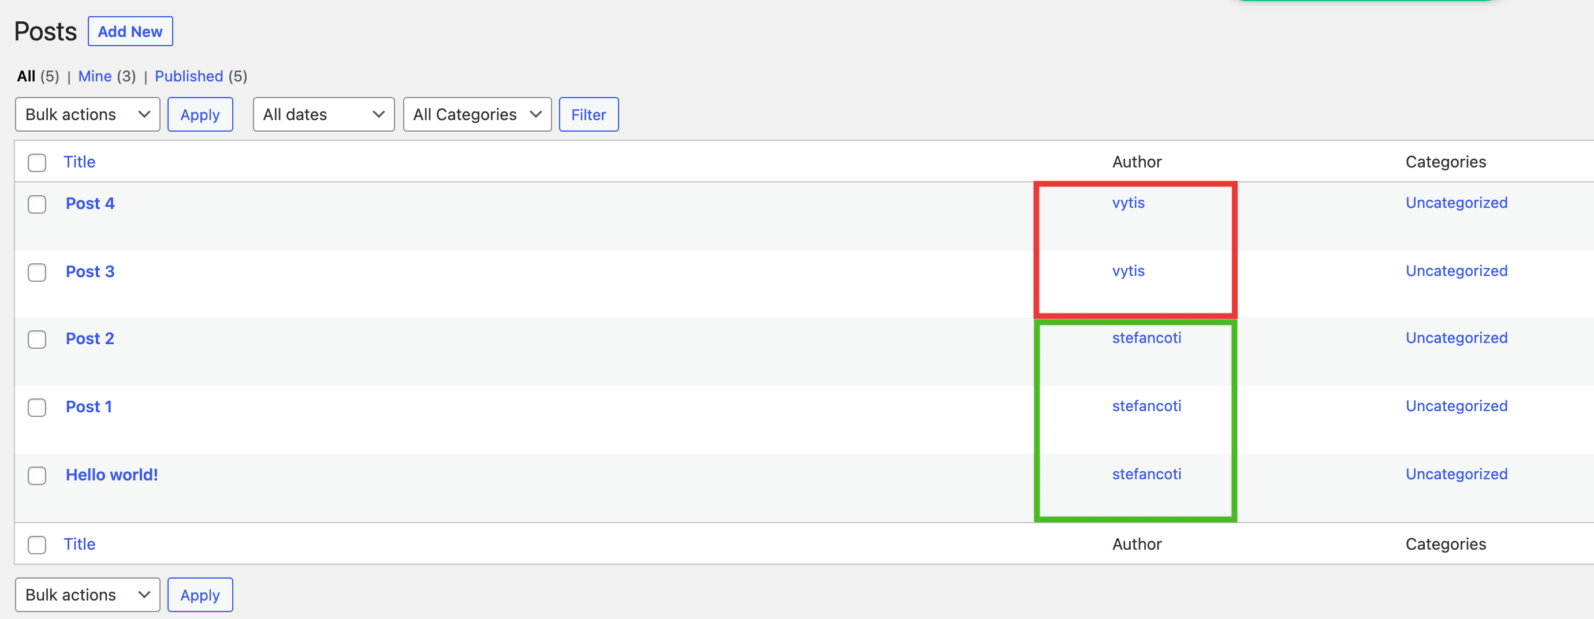The image size is (1594, 619).
Task: Check the box for Post 4
Action: coord(37,204)
